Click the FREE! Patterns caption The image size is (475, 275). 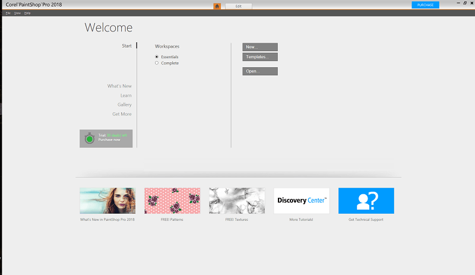coord(172,220)
